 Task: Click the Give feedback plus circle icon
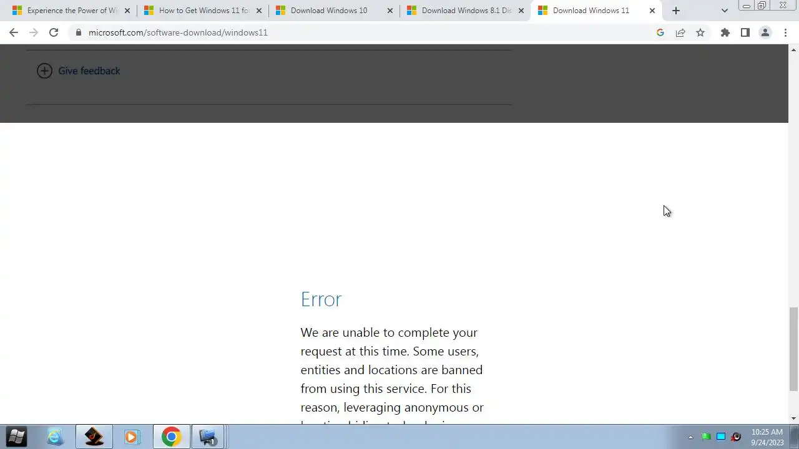tap(44, 70)
